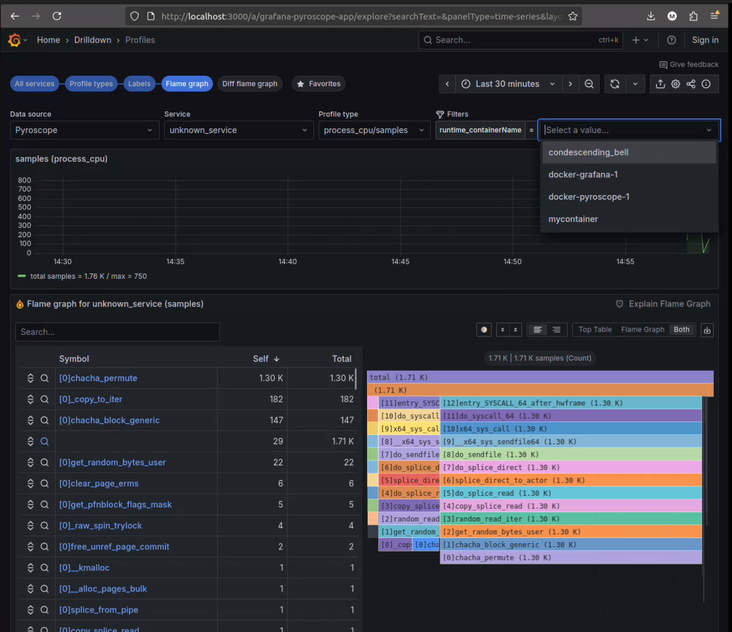This screenshot has height=632, width=732.
Task: Open the Last 30 minutes time picker
Action: point(507,84)
